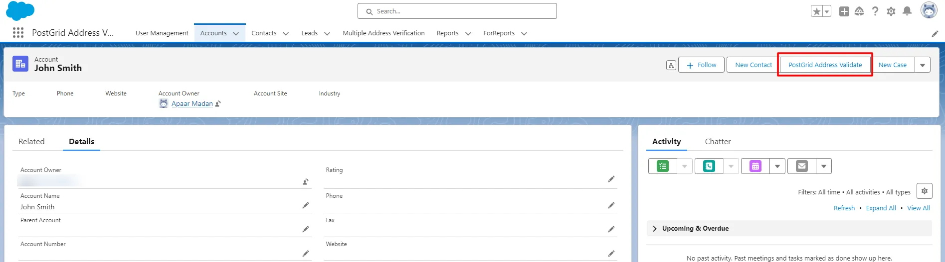Switch to the Activity tab
The width and height of the screenshot is (945, 262).
click(666, 142)
